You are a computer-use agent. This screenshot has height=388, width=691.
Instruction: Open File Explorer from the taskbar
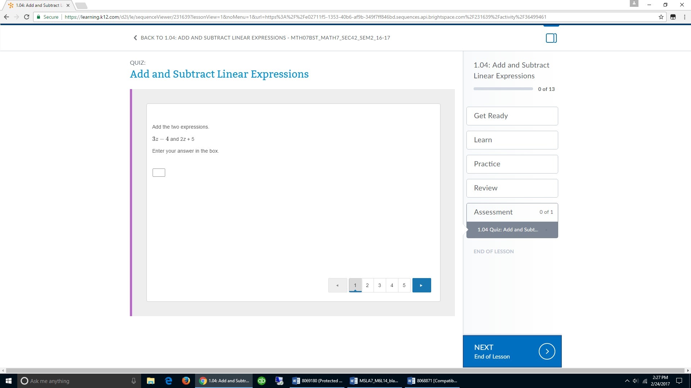coord(150,380)
